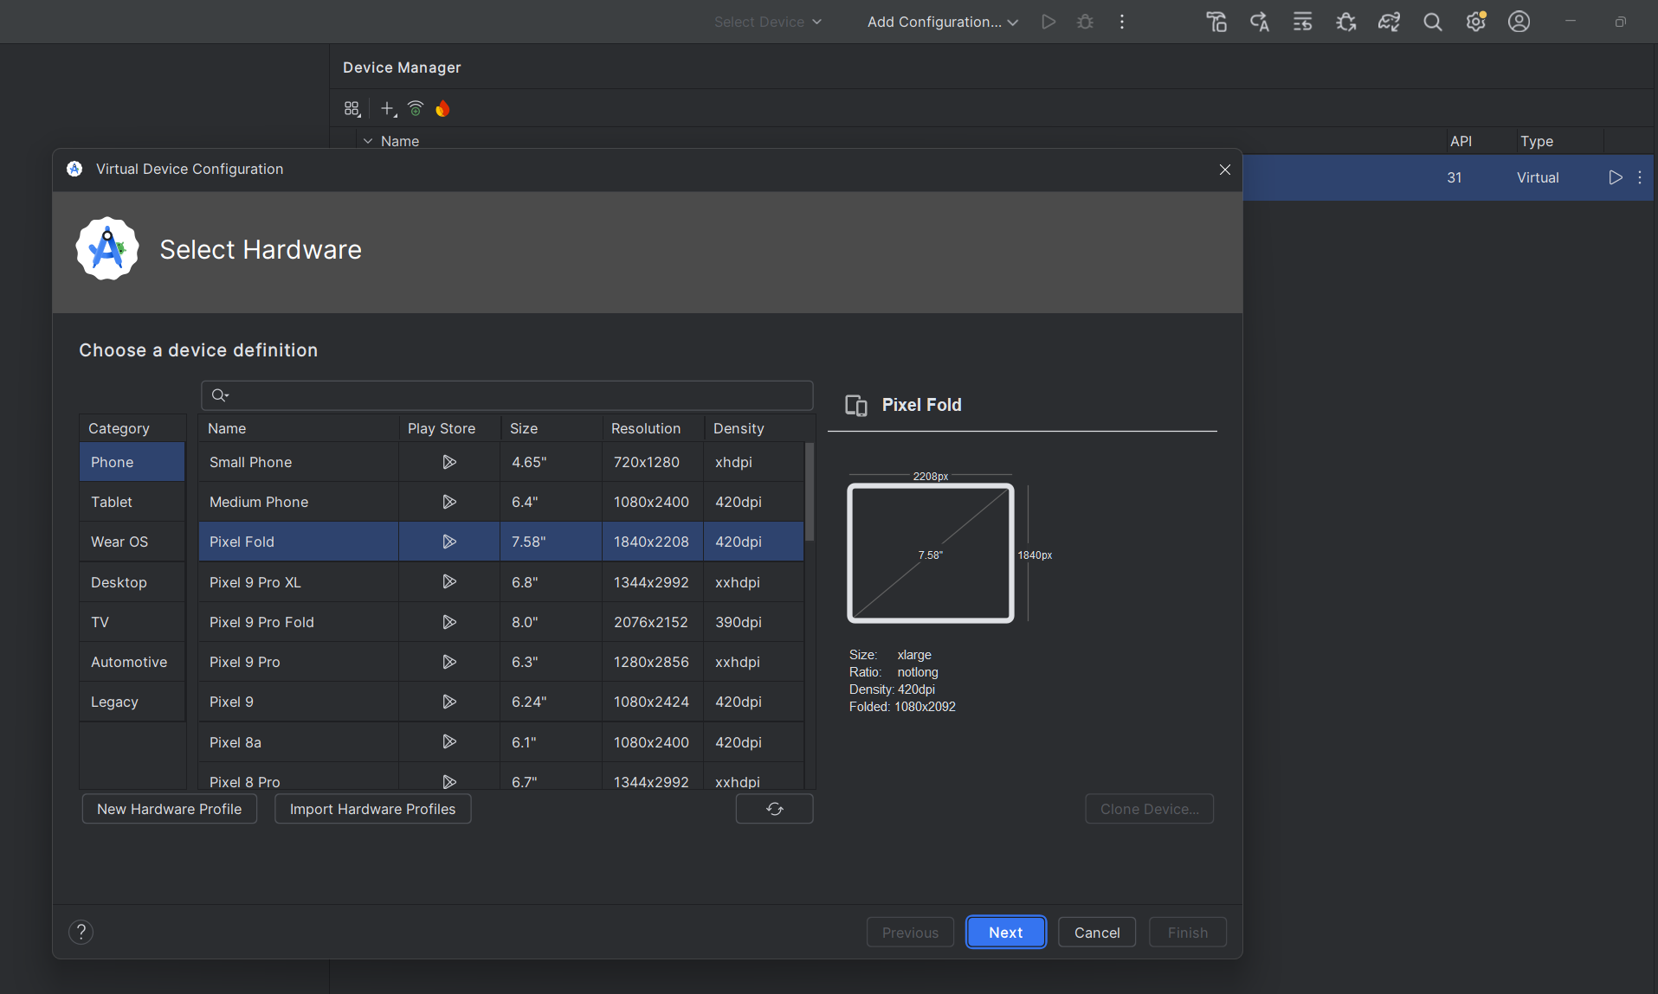Open the virtual device row's overflow menu

(1640, 177)
